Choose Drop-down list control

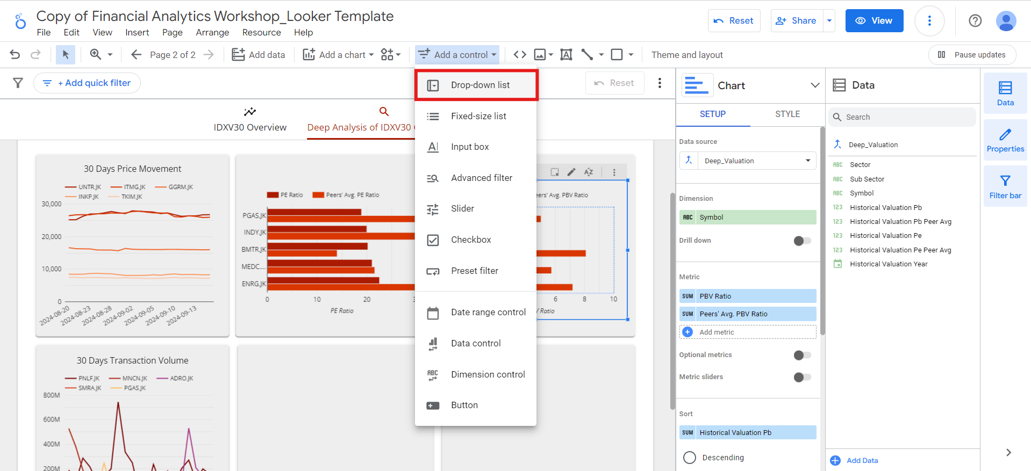pos(476,85)
